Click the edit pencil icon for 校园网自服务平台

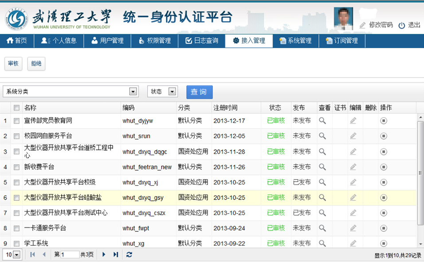353,136
